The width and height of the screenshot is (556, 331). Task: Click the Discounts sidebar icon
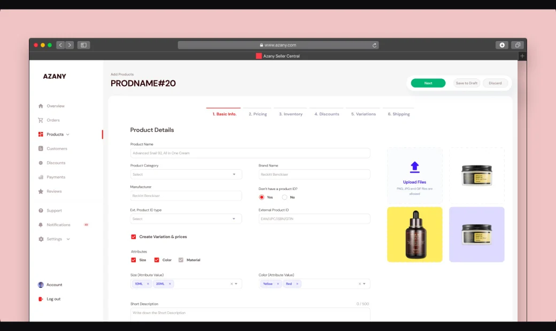tap(41, 163)
